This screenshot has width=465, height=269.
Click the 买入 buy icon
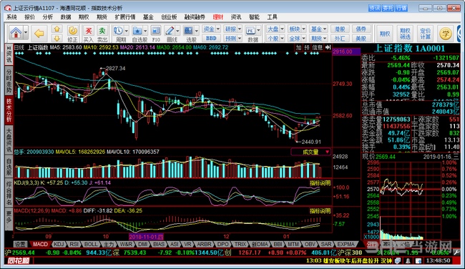coord(89,34)
